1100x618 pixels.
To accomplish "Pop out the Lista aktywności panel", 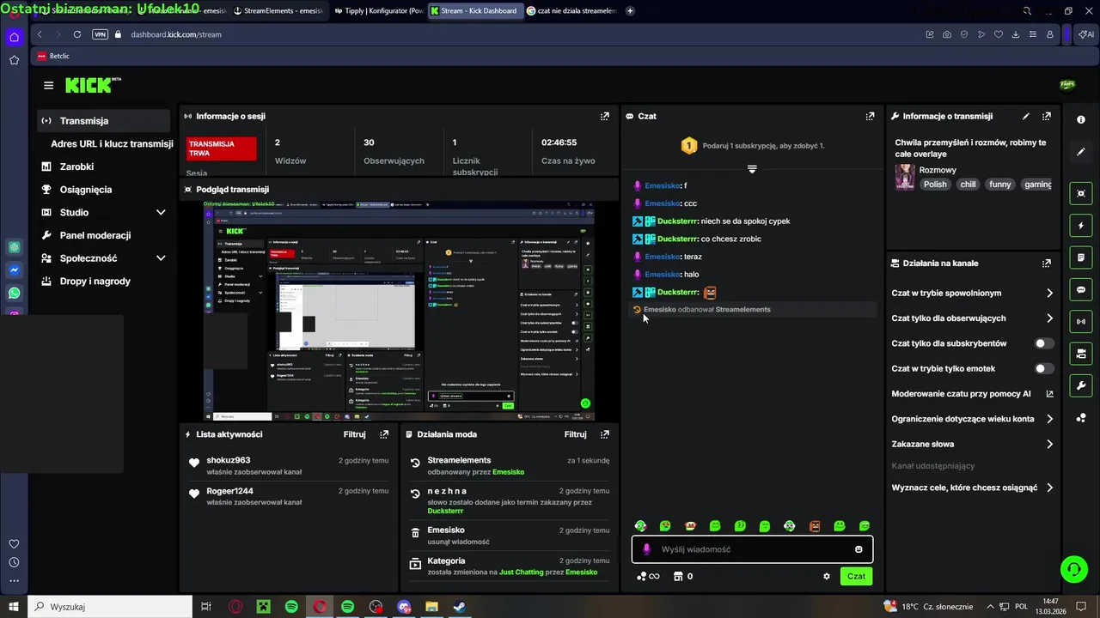I will point(384,434).
